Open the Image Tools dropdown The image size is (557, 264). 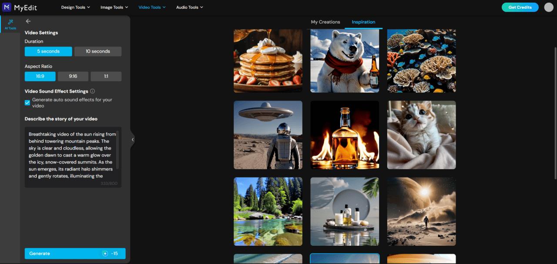[x=114, y=7]
